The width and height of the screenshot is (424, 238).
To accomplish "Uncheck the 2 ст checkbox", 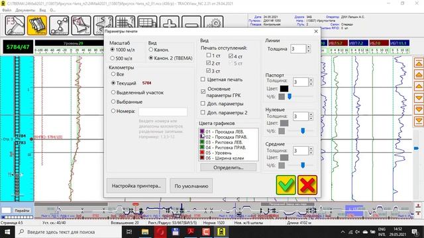I will click(208, 63).
